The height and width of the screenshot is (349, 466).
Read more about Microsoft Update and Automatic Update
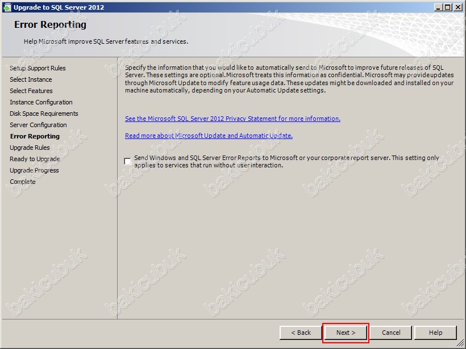point(209,136)
